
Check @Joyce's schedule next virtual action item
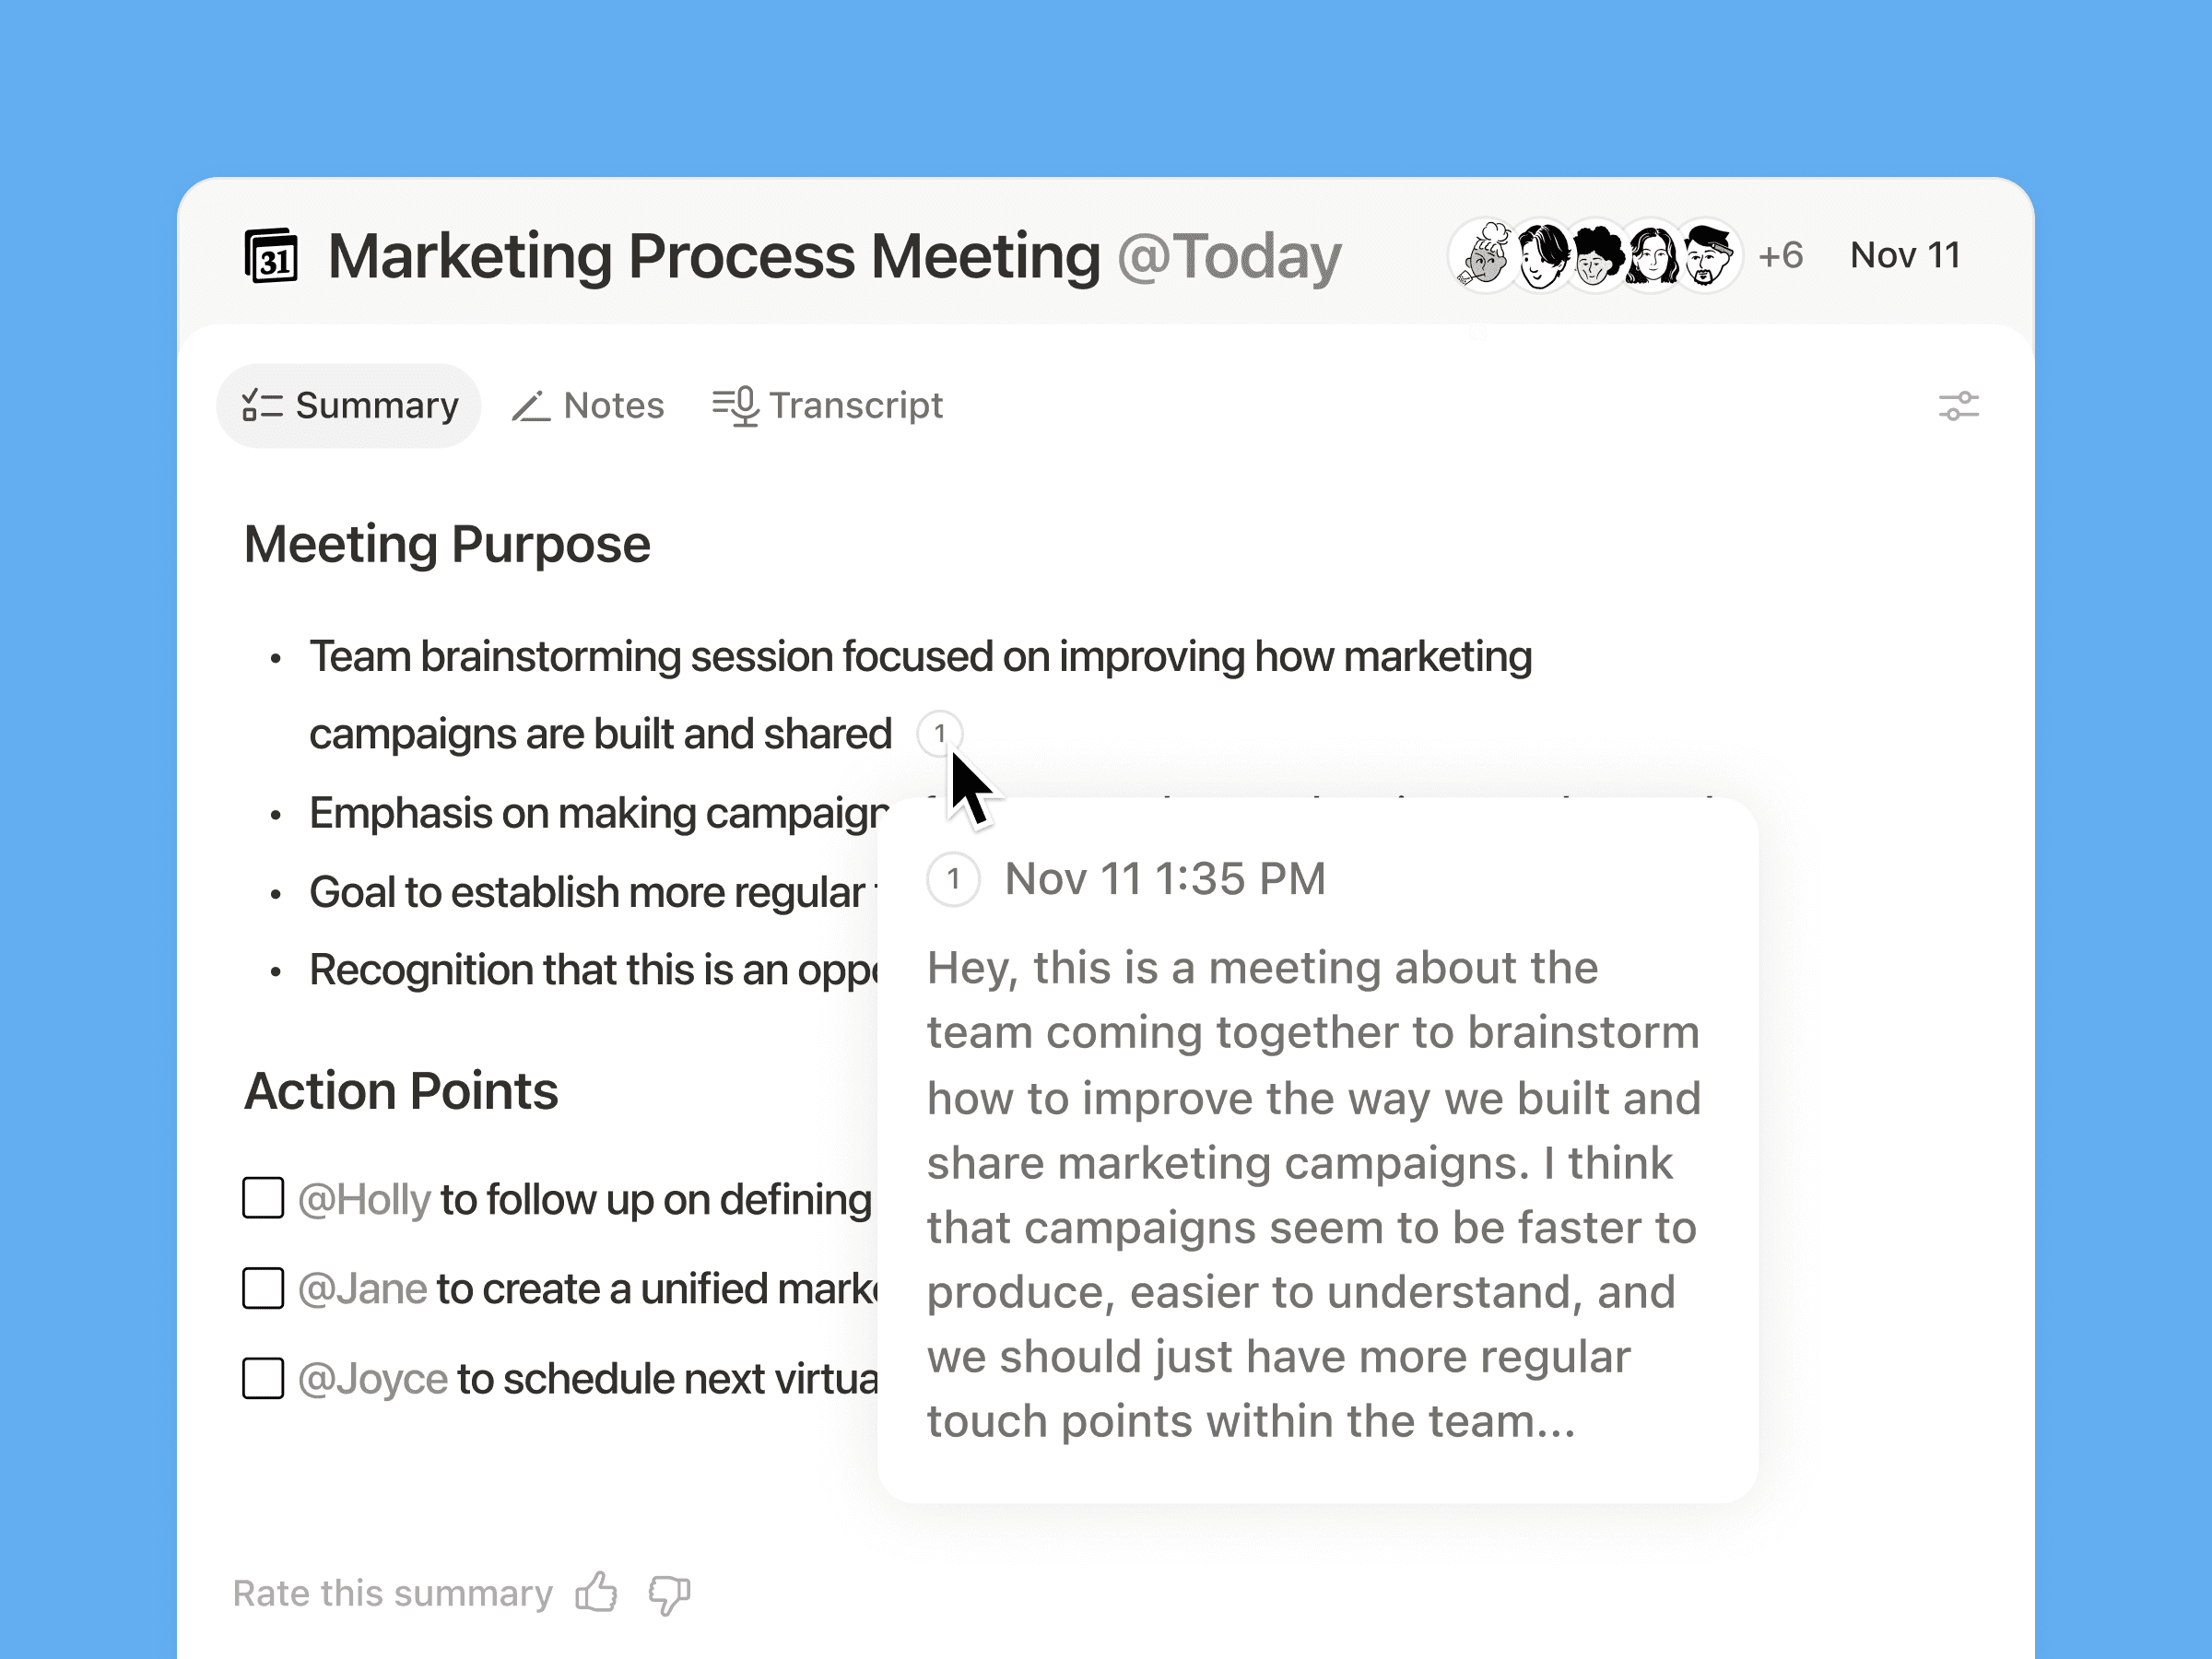click(x=263, y=1377)
